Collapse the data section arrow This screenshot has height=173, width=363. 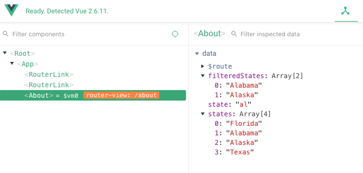197,54
